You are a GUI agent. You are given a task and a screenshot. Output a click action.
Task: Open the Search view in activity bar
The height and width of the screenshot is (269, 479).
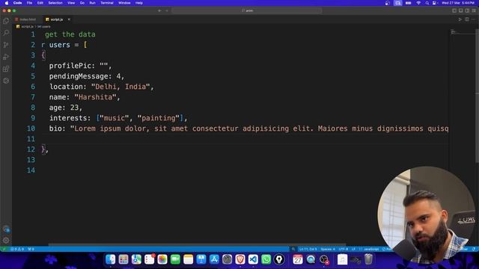(6, 33)
